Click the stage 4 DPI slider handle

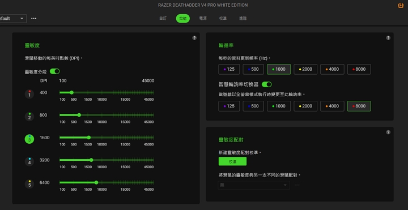pyautogui.click(x=91, y=160)
